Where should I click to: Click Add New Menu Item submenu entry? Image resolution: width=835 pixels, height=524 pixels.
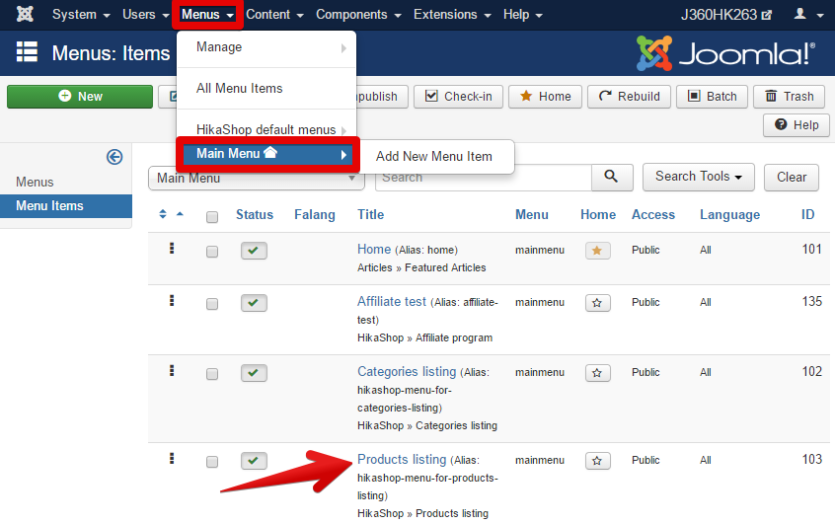click(433, 157)
